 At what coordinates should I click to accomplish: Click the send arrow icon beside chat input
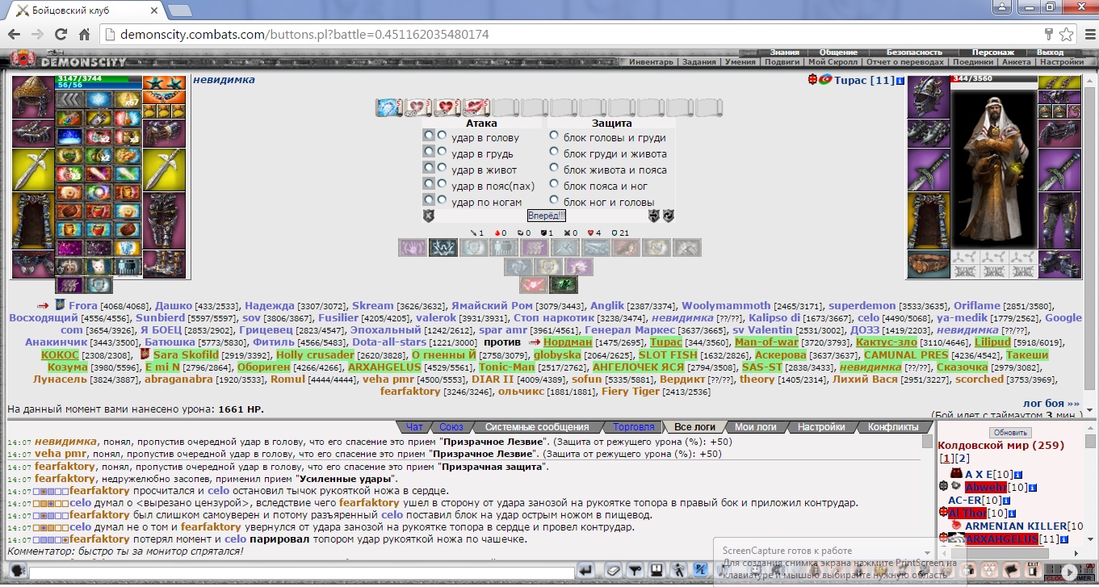586,571
